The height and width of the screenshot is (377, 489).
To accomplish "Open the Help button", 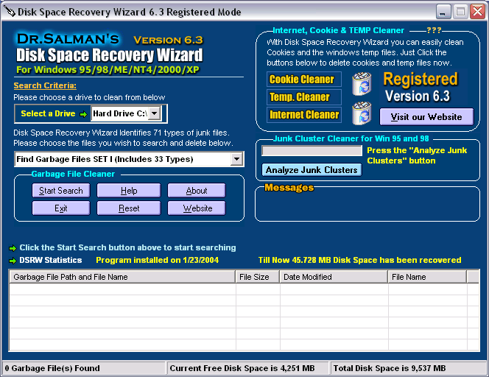I will tap(129, 191).
